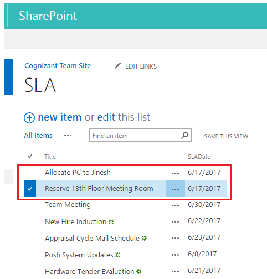This screenshot has height=279, width=267.
Task: Click SAVE THIS VIEW
Action: tap(226, 136)
